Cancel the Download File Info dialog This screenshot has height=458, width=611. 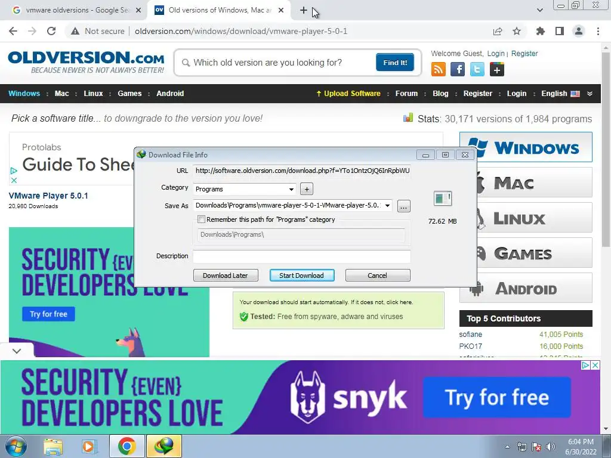click(378, 276)
